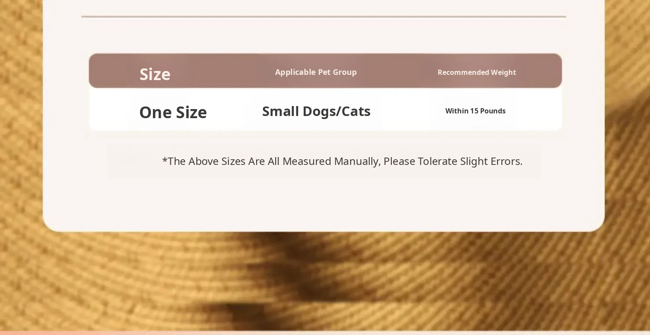This screenshot has width=650, height=335.
Task: Select the "Applicable Pet Group" header
Action: click(x=315, y=72)
